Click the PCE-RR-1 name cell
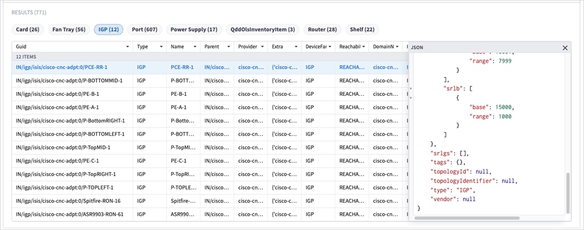 pyautogui.click(x=183, y=67)
